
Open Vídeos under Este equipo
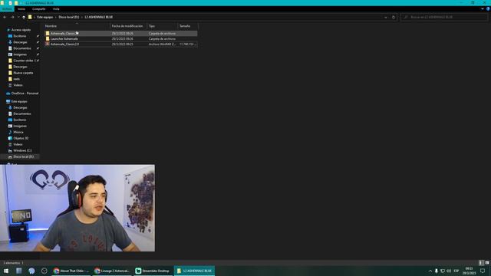tap(18, 144)
